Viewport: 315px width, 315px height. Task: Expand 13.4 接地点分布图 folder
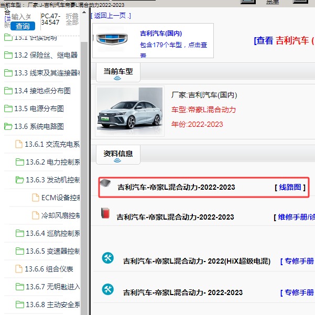[x=42, y=91]
